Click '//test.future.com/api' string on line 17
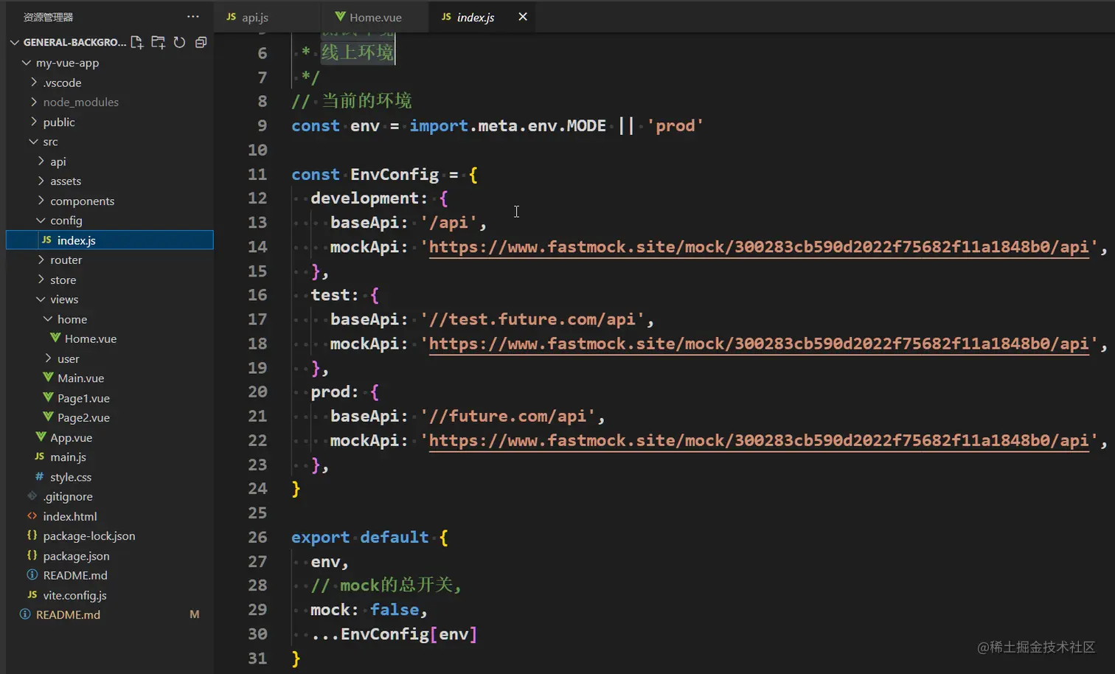The width and height of the screenshot is (1115, 674). pos(532,319)
